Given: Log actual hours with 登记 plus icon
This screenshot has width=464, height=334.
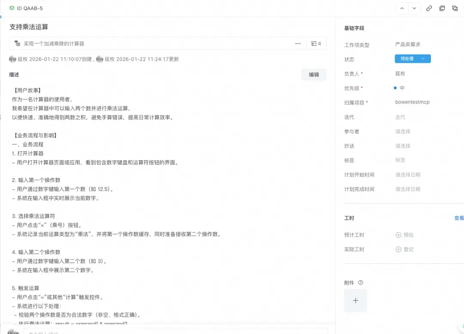Looking at the screenshot, I should click(398, 249).
